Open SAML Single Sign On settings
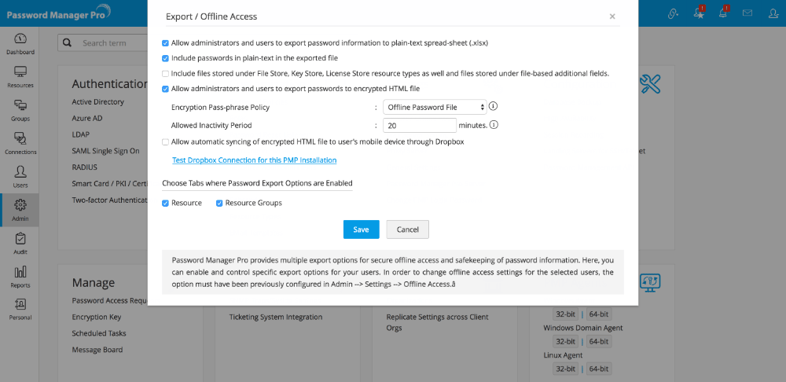This screenshot has height=382, width=786. click(106, 151)
